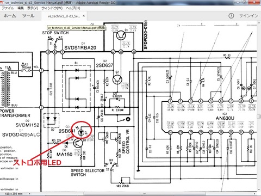Switch to the ホーム tab
Viewport: 261px width, 196px height.
(10, 16)
